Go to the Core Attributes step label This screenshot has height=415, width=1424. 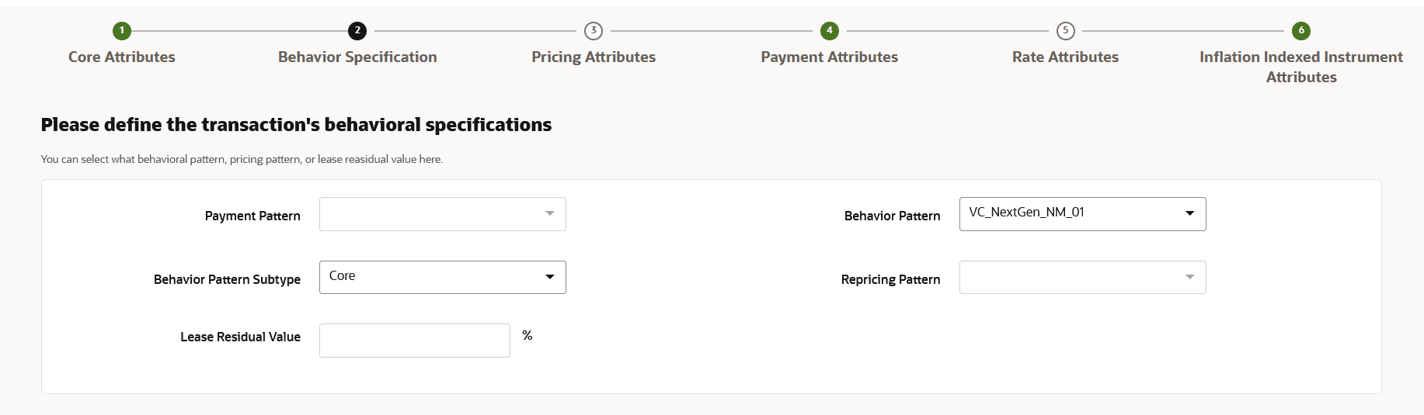pos(122,57)
